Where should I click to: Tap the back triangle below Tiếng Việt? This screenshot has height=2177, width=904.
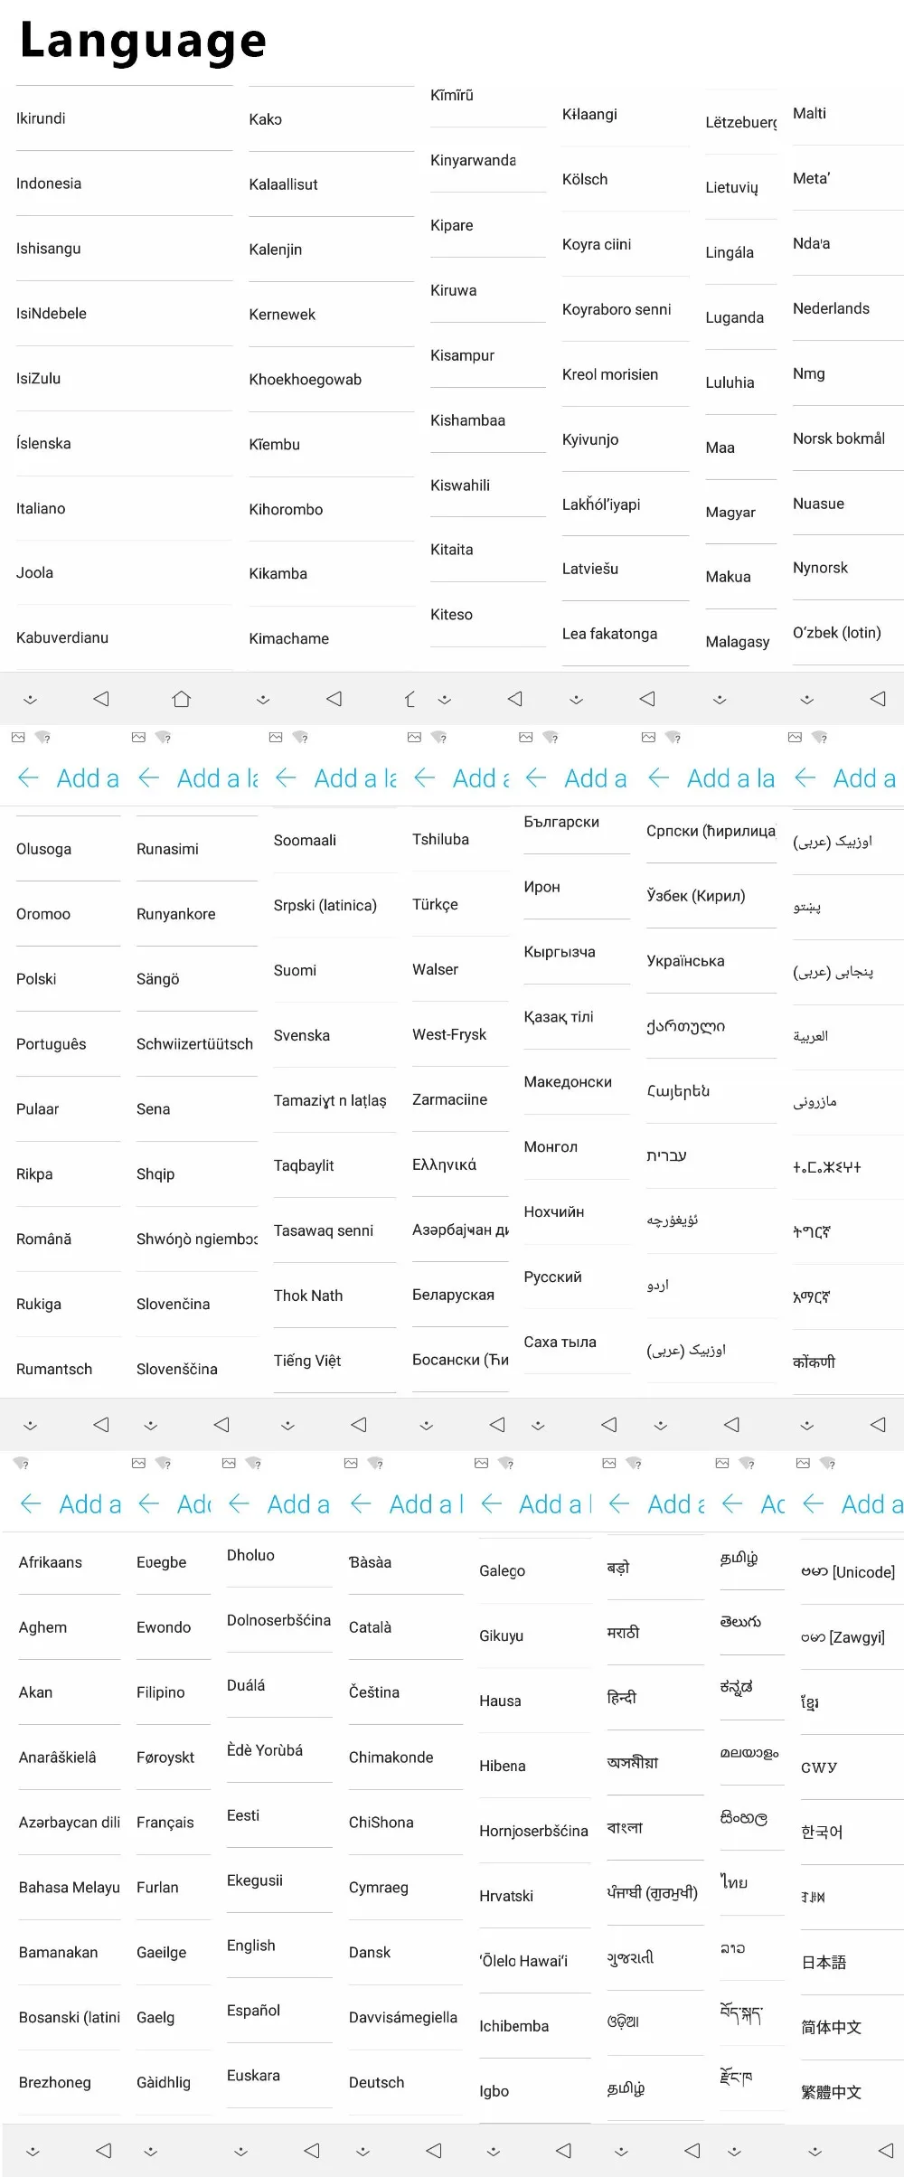click(359, 1425)
